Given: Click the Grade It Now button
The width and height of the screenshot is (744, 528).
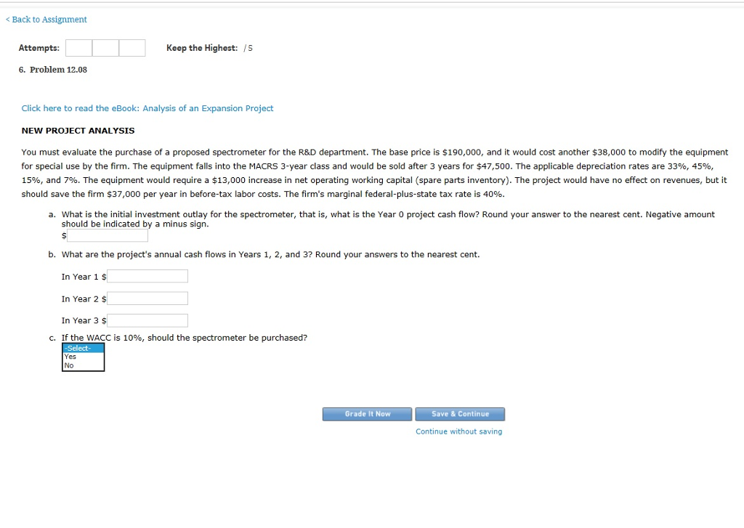Looking at the screenshot, I should tap(366, 414).
